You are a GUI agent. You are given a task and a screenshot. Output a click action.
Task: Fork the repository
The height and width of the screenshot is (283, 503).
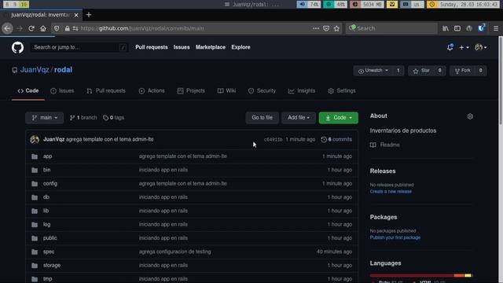tap(463, 71)
